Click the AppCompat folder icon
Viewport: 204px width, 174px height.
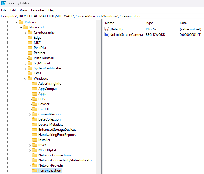[x=35, y=88]
